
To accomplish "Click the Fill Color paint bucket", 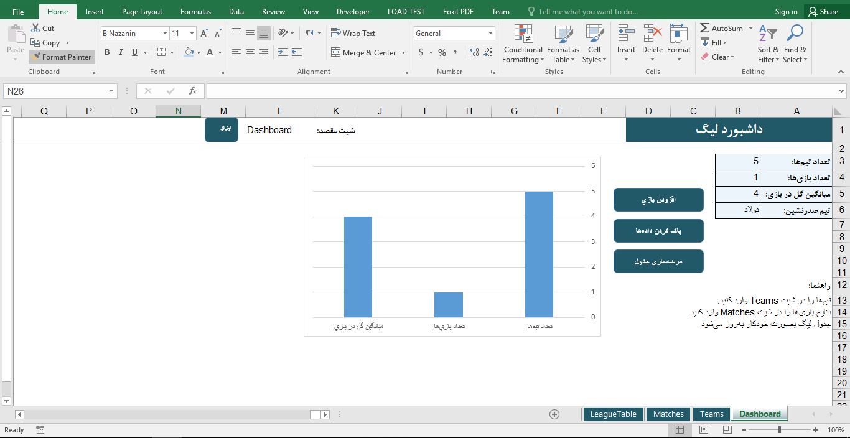I will (x=189, y=52).
